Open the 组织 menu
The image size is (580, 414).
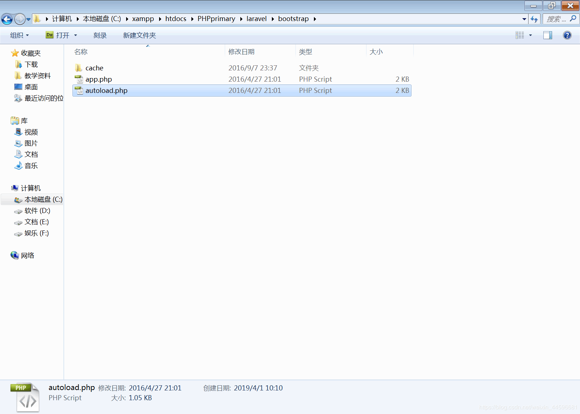coord(20,35)
